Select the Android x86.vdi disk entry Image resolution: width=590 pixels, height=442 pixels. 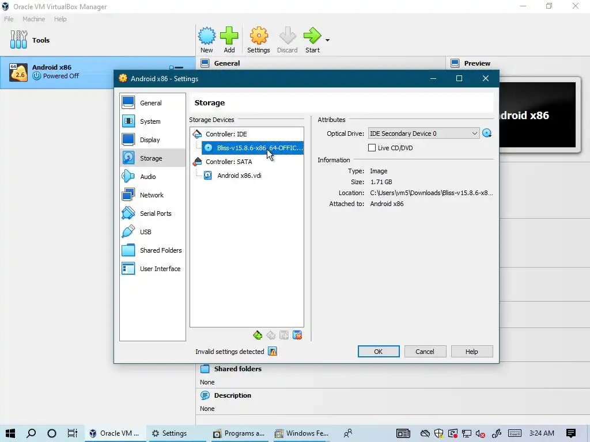pyautogui.click(x=239, y=176)
